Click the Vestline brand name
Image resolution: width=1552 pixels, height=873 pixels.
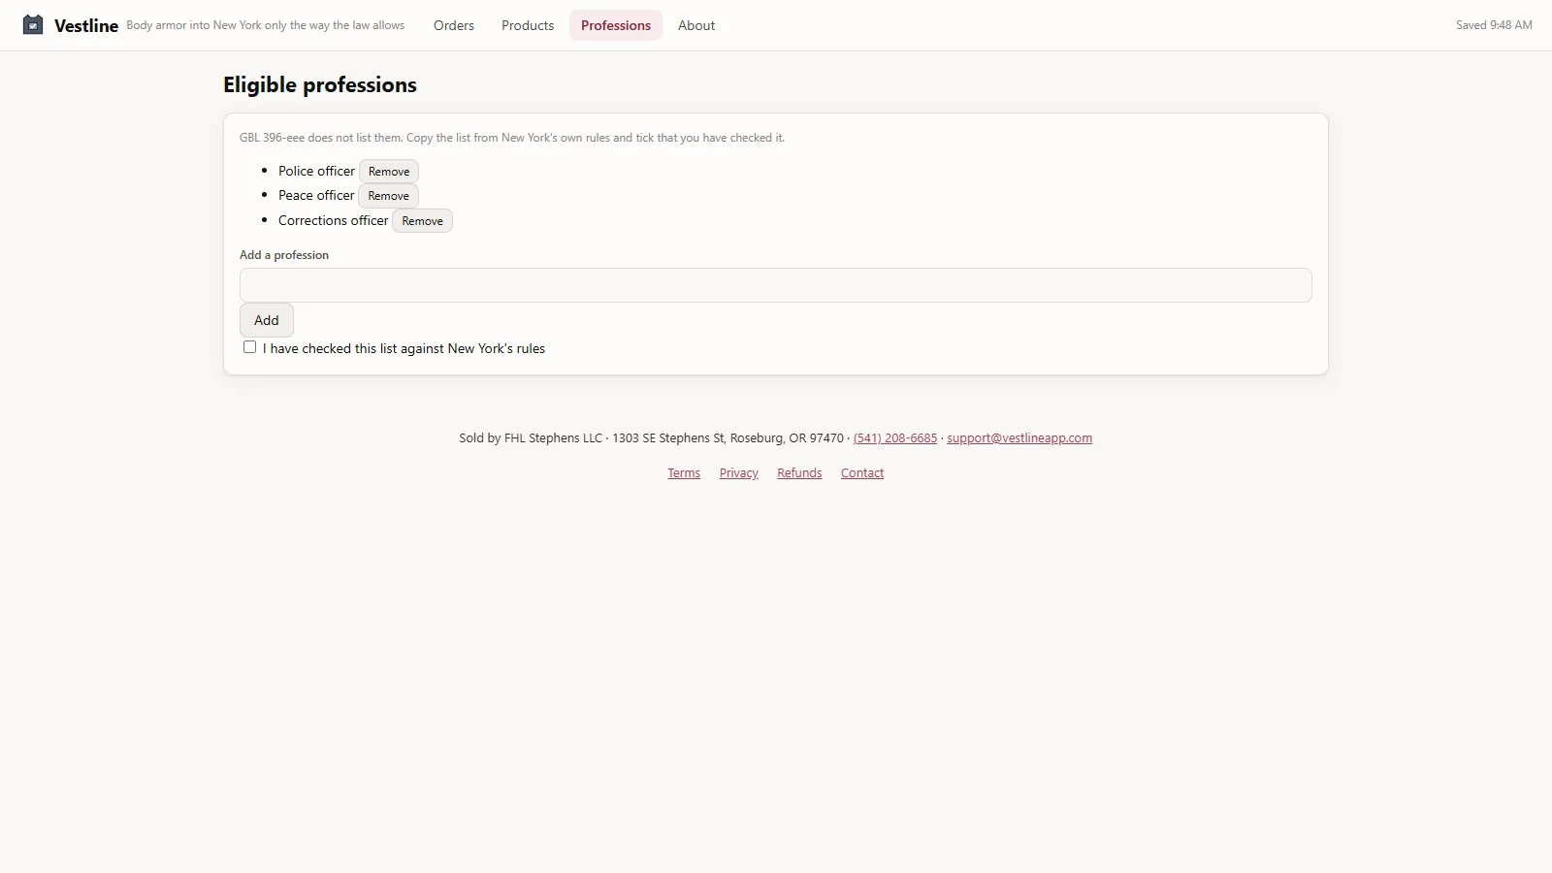(86, 26)
